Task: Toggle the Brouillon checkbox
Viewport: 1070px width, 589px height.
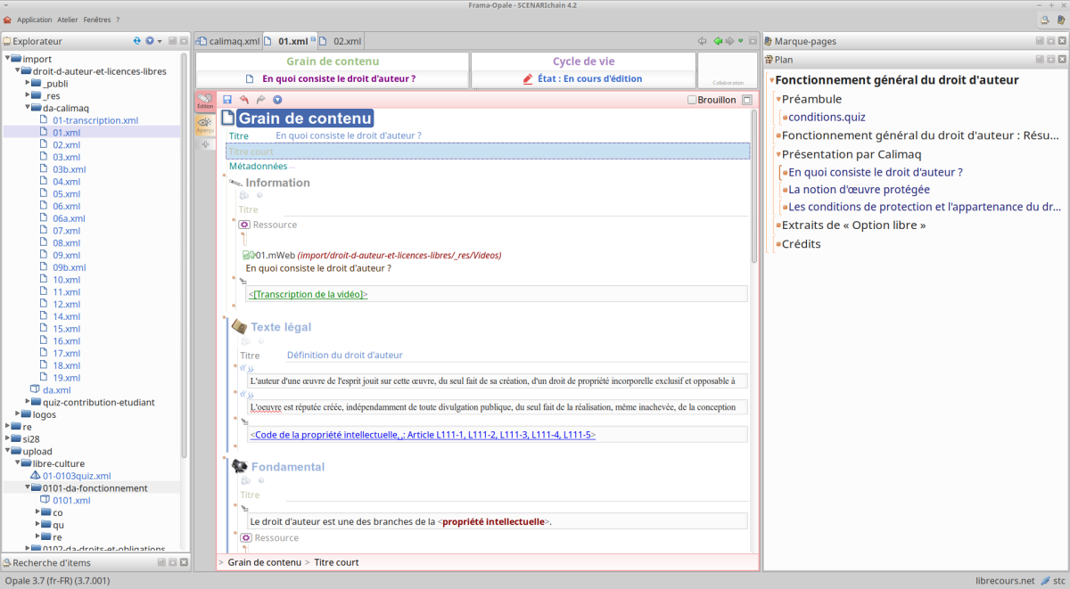Action: [x=692, y=100]
